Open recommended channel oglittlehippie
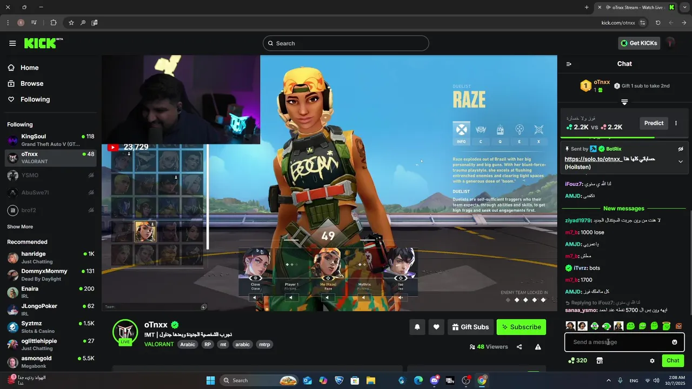Viewport: 692px width, 389px height. (51, 344)
